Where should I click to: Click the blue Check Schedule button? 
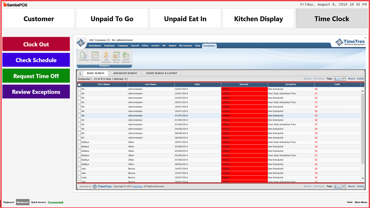point(36,60)
